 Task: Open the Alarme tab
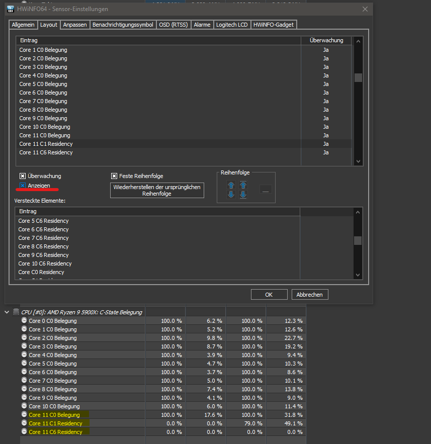(202, 25)
